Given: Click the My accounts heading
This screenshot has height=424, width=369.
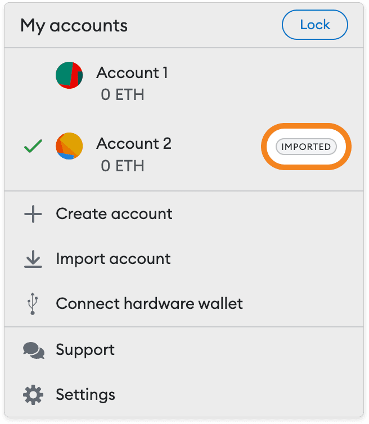Looking at the screenshot, I should click(x=74, y=25).
